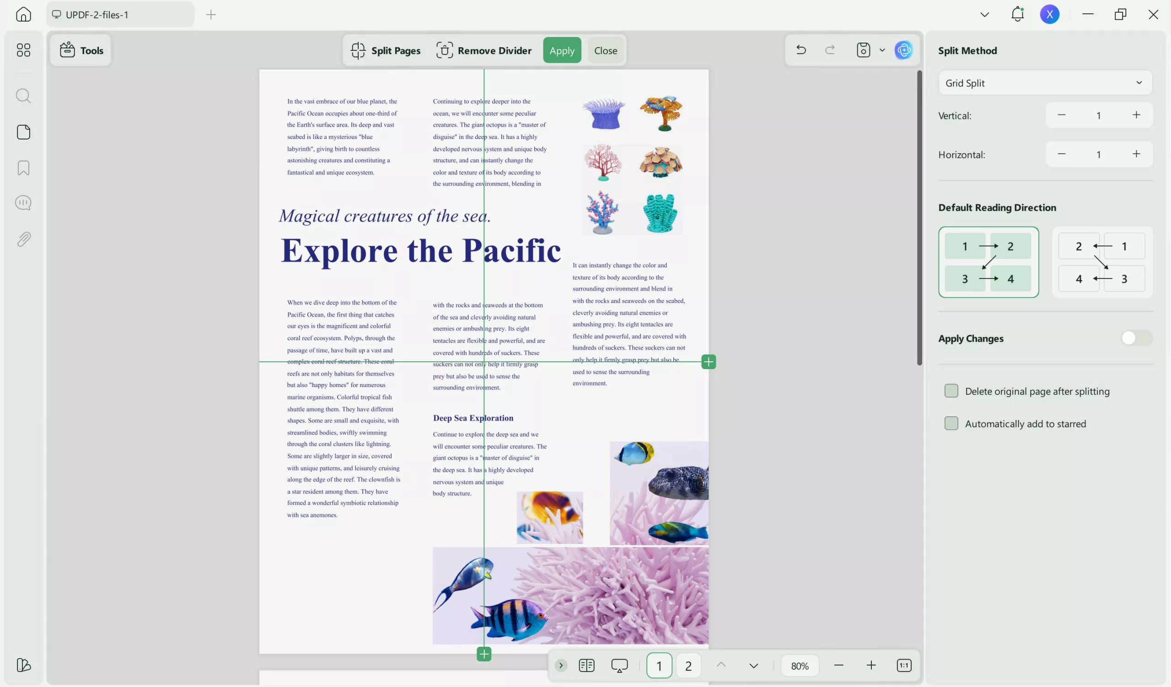Open the attachments panel
Screen dimensions: 1171x687
point(23,238)
